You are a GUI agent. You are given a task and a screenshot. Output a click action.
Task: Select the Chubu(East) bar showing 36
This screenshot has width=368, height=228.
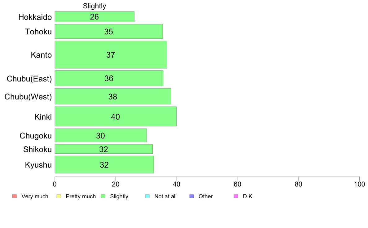click(109, 78)
